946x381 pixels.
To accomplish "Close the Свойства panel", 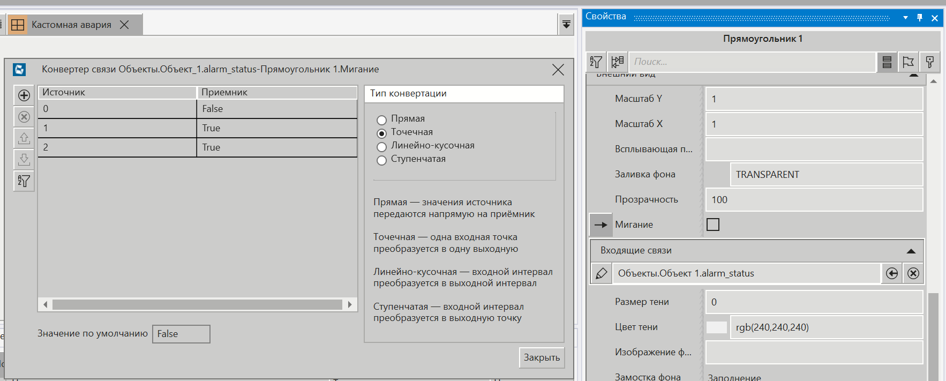I will (x=935, y=18).
